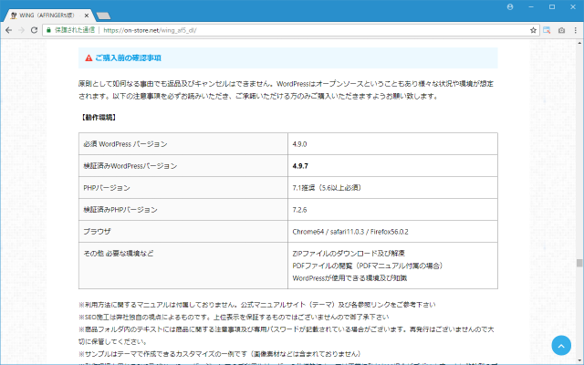Click the camera extension icon

click(x=561, y=30)
